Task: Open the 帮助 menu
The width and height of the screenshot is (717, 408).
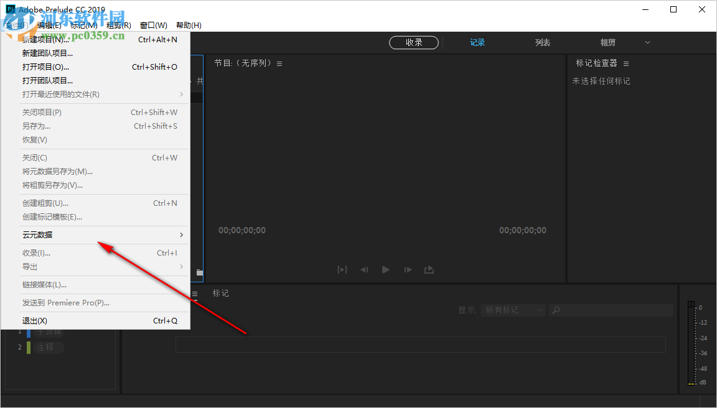Action: [x=189, y=25]
